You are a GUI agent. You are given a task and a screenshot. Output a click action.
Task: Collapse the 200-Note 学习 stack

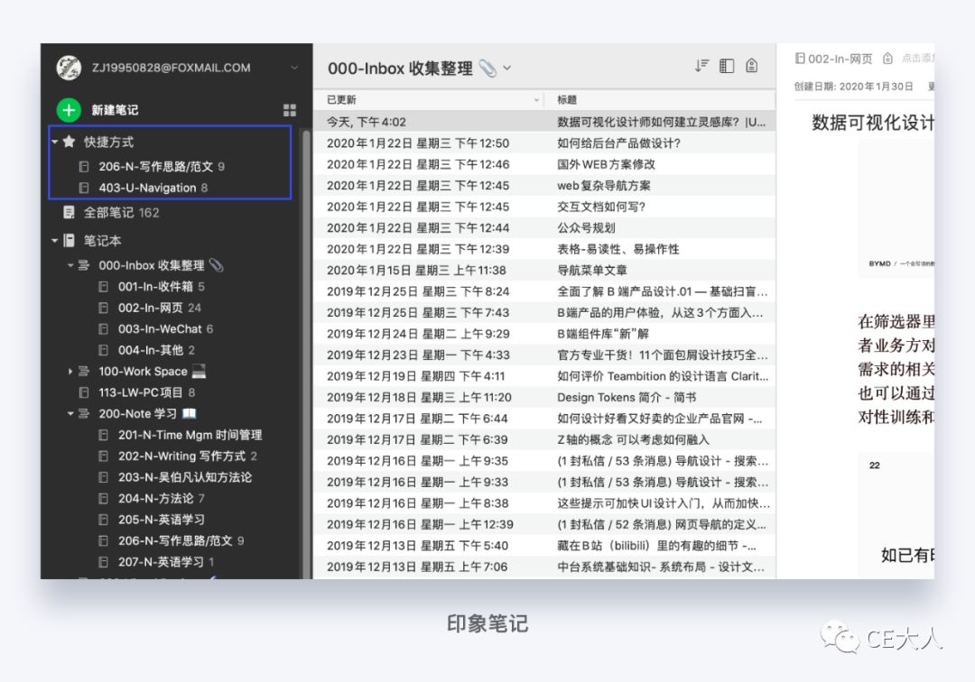(x=70, y=414)
